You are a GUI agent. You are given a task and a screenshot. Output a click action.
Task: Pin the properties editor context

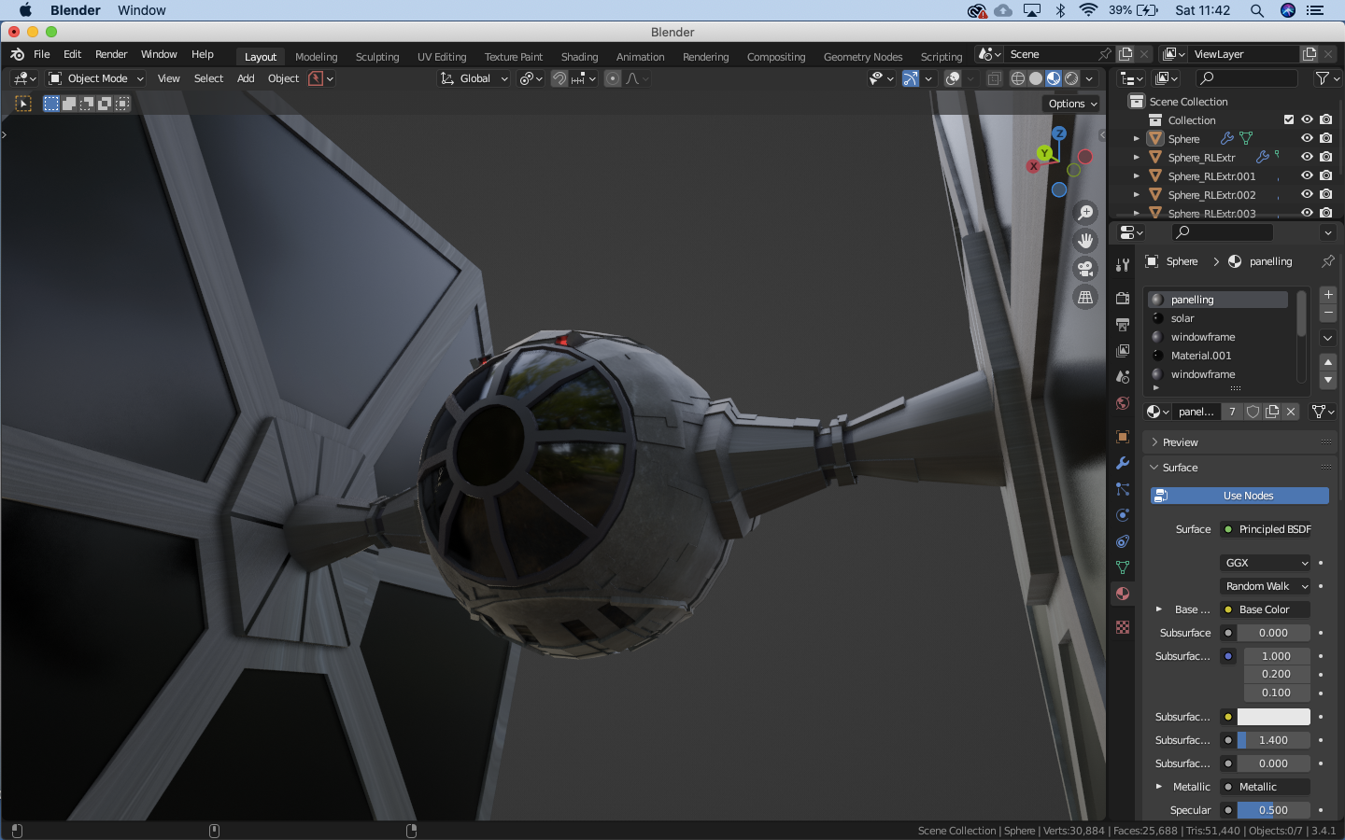pyautogui.click(x=1327, y=261)
